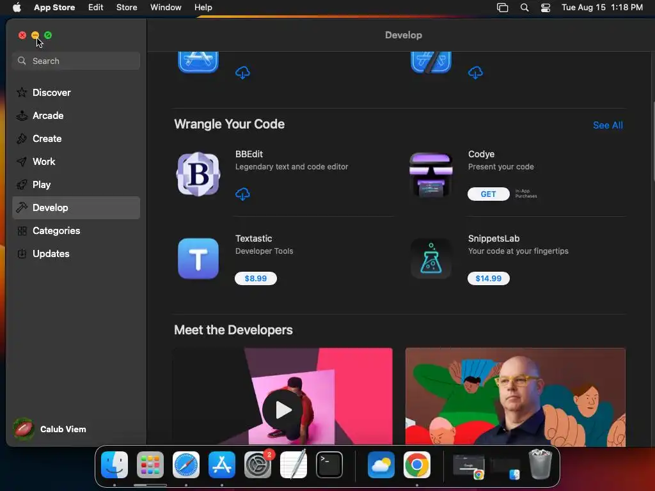Viewport: 655px width, 491px height.
Task: Buy Textastic for $8.99
Action: click(x=256, y=279)
